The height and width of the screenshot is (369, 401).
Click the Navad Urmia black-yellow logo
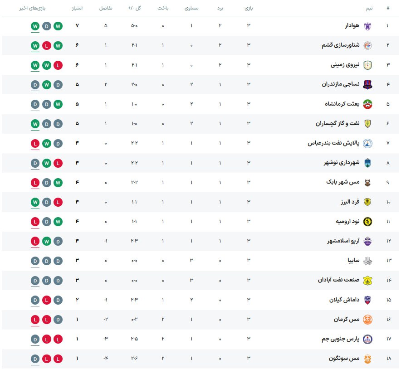[x=367, y=222]
